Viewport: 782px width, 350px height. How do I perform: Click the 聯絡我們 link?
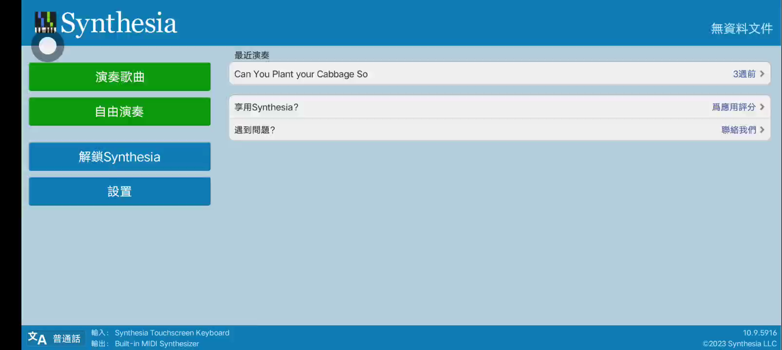pyautogui.click(x=738, y=130)
